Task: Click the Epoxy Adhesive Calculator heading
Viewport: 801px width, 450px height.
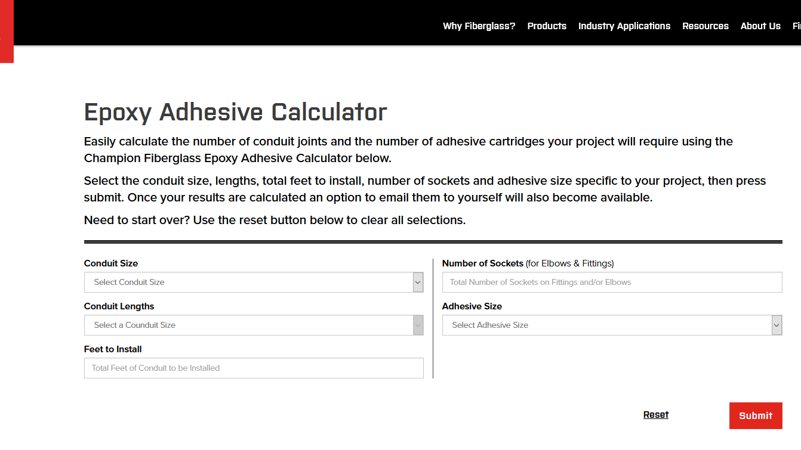Action: pyautogui.click(x=235, y=112)
